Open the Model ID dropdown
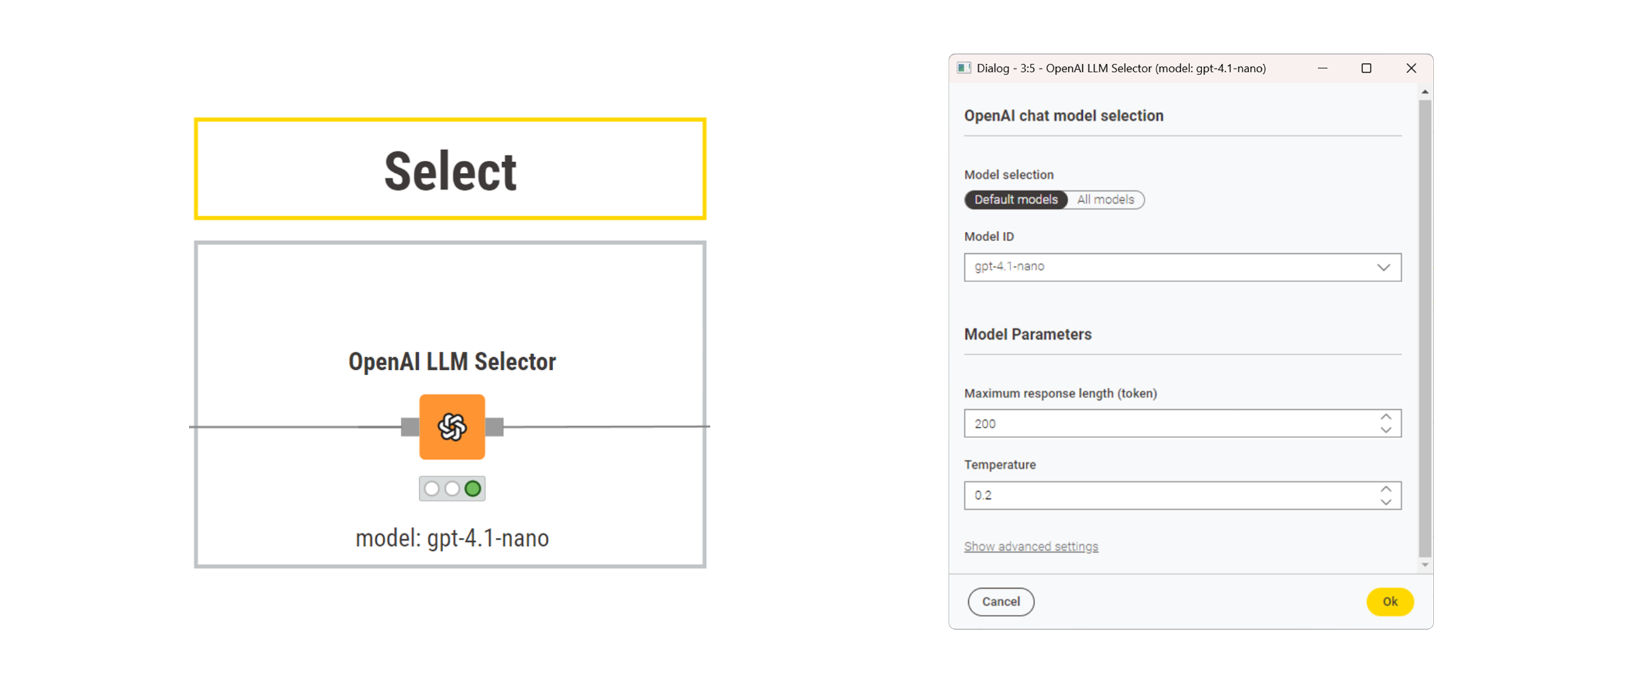The width and height of the screenshot is (1642, 682). 1182,267
